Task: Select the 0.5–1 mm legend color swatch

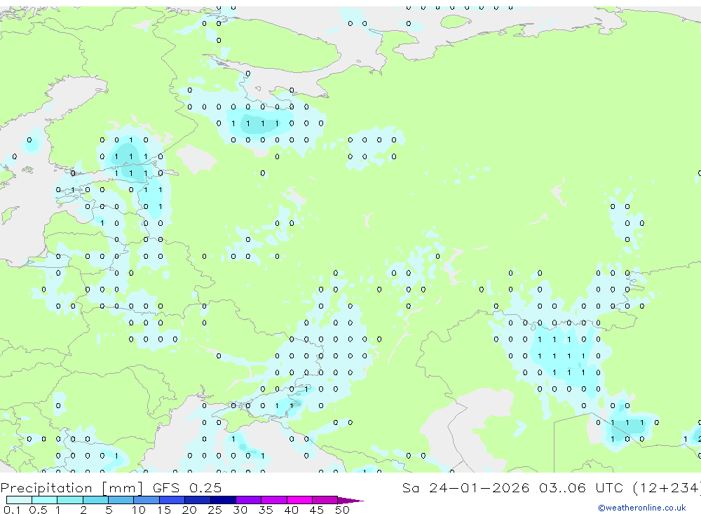Action: point(45,500)
